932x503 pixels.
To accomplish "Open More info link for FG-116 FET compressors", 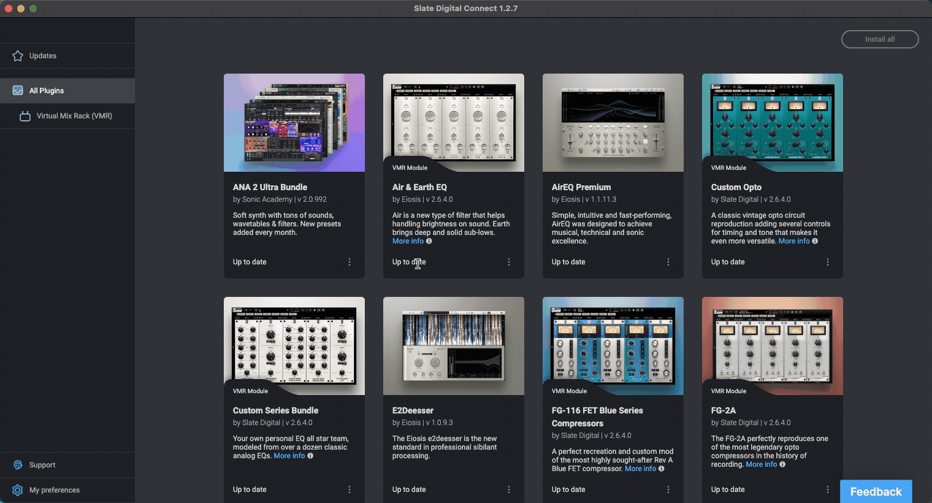I will click(x=640, y=469).
